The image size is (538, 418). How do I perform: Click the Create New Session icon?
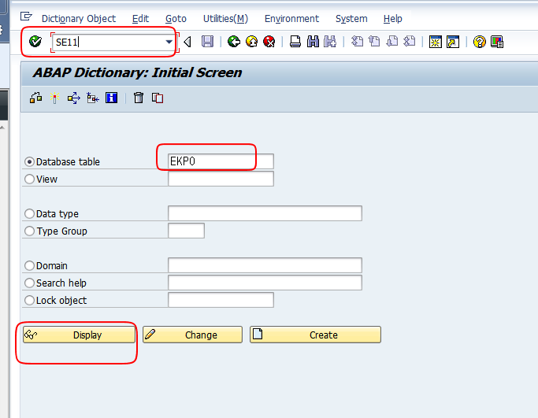click(436, 42)
